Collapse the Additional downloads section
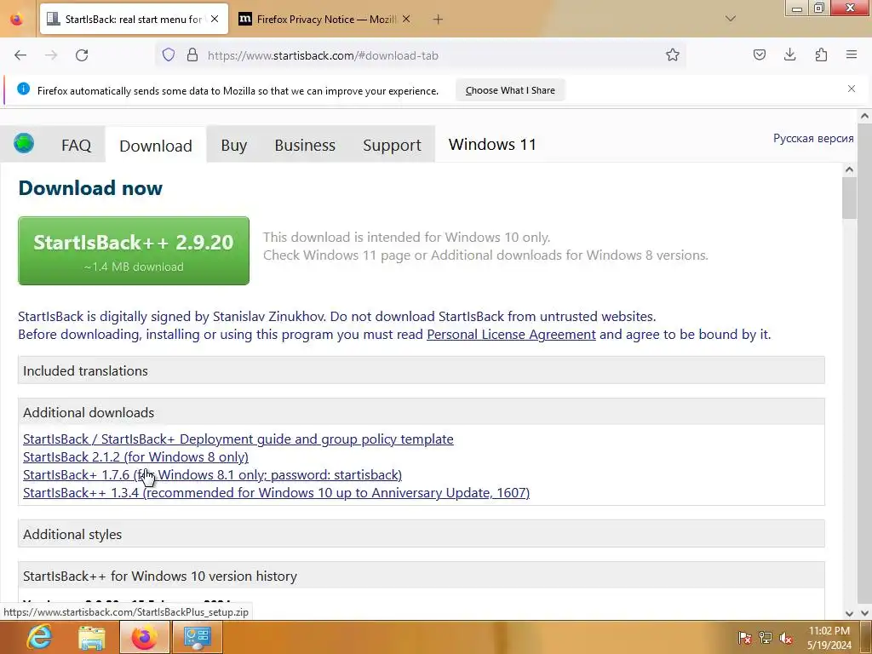 pos(421,412)
